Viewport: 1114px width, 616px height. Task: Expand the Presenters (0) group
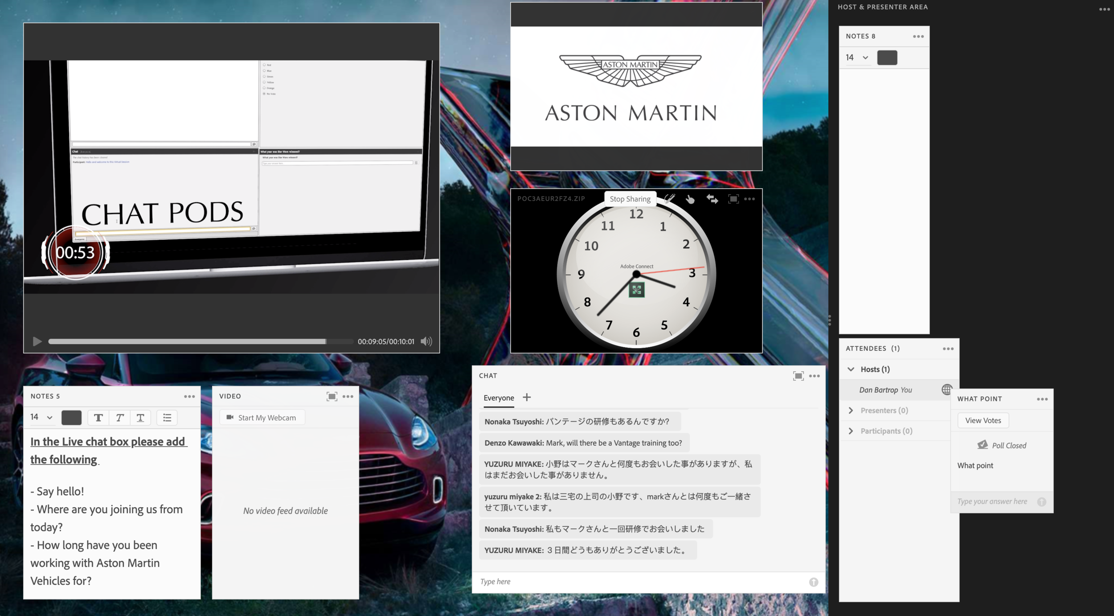(851, 411)
